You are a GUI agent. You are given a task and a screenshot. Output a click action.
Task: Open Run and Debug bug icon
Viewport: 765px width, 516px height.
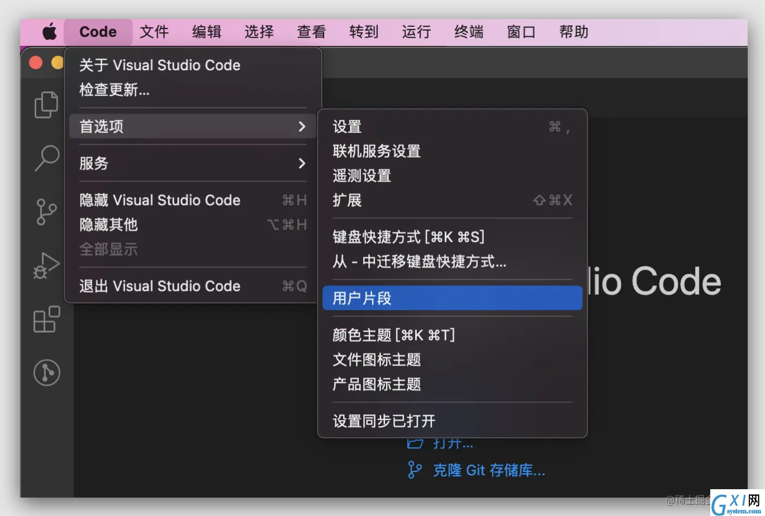pyautogui.click(x=46, y=265)
